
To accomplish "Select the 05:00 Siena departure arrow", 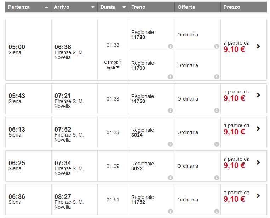I will click(x=258, y=46).
